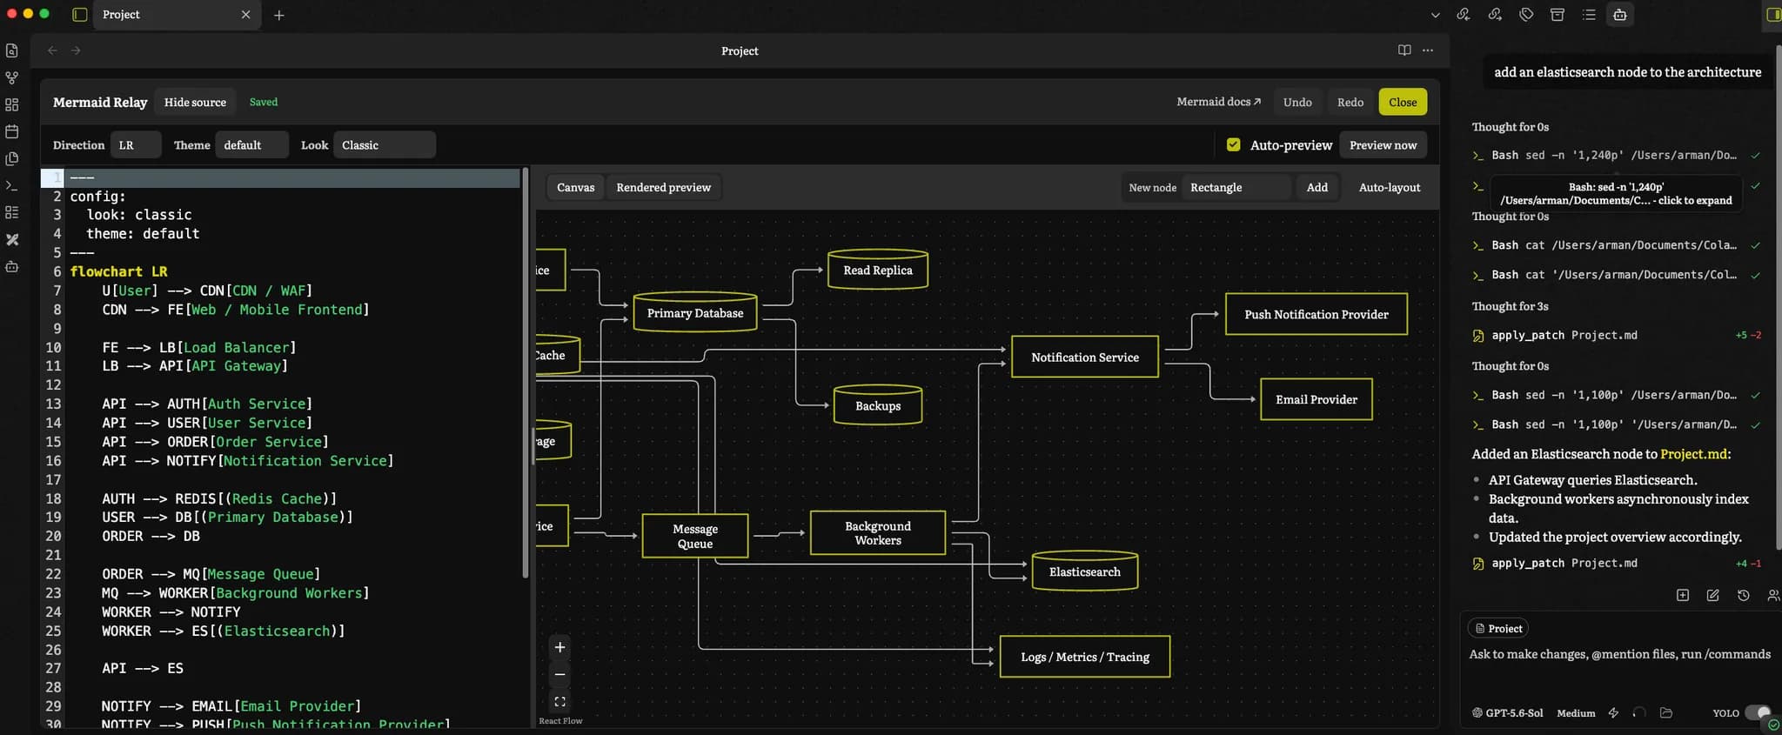Viewport: 1782px width, 735px height.
Task: Expand the first apply_patch Project.md +5 −2 entry
Action: tap(1616, 335)
